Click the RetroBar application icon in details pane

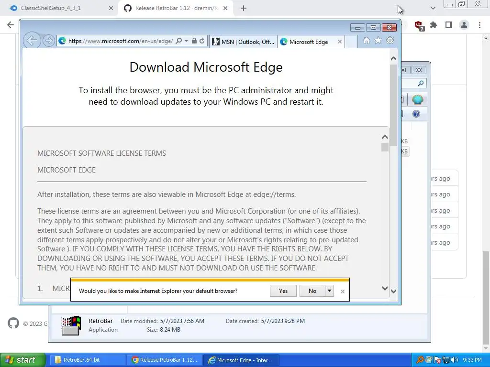pyautogui.click(x=71, y=325)
